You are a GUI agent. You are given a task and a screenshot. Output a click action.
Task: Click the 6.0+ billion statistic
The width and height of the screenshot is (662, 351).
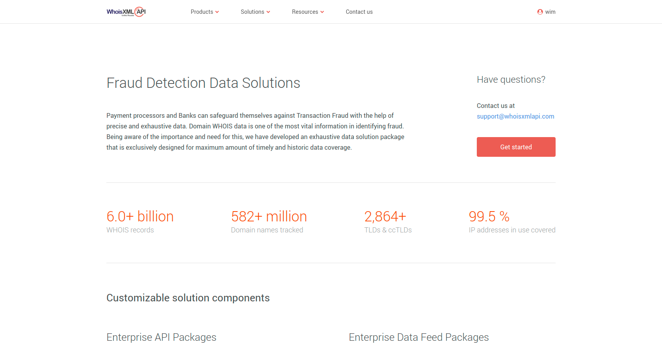click(140, 216)
